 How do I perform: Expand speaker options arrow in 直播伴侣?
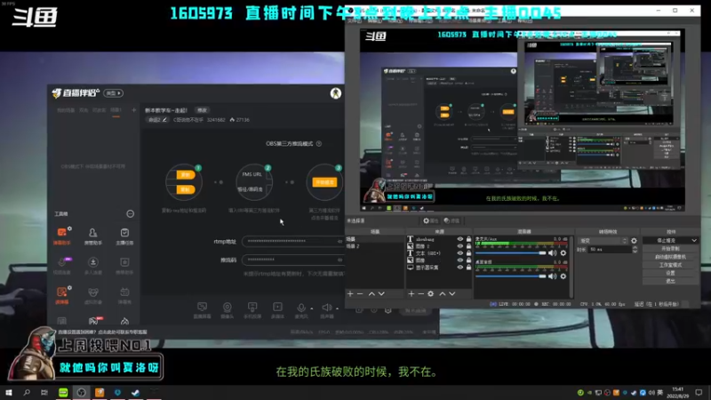(338, 308)
